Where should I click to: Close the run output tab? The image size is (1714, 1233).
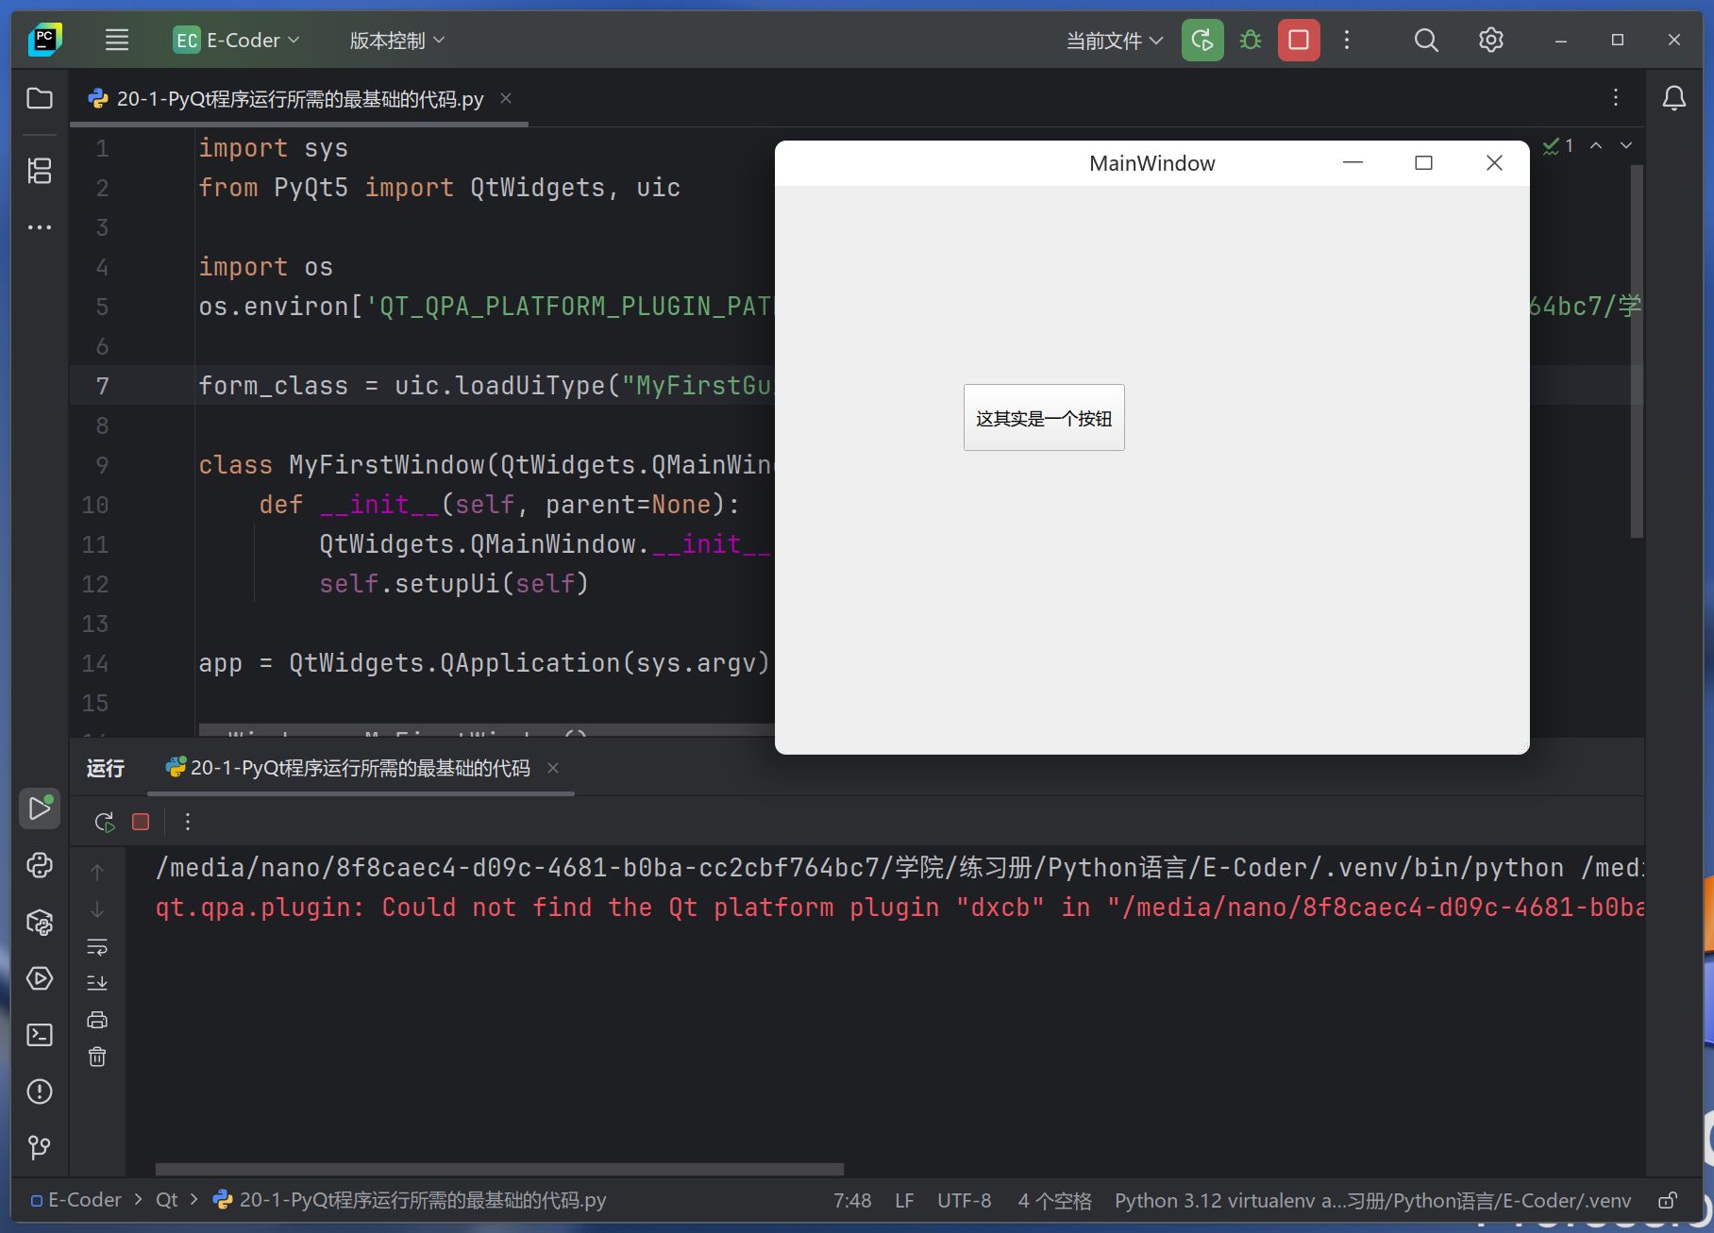tap(553, 768)
